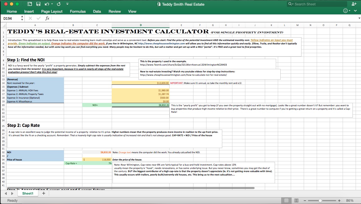
Task: Click the Search Sheet field
Action: [317, 4]
